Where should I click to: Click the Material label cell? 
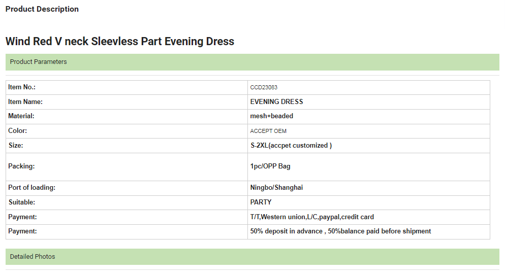pyautogui.click(x=127, y=116)
